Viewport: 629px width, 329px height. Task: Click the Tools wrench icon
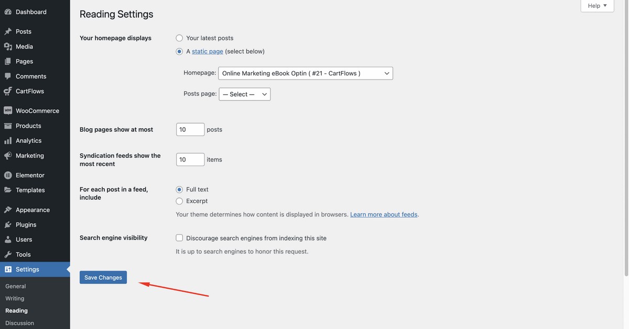tap(8, 255)
